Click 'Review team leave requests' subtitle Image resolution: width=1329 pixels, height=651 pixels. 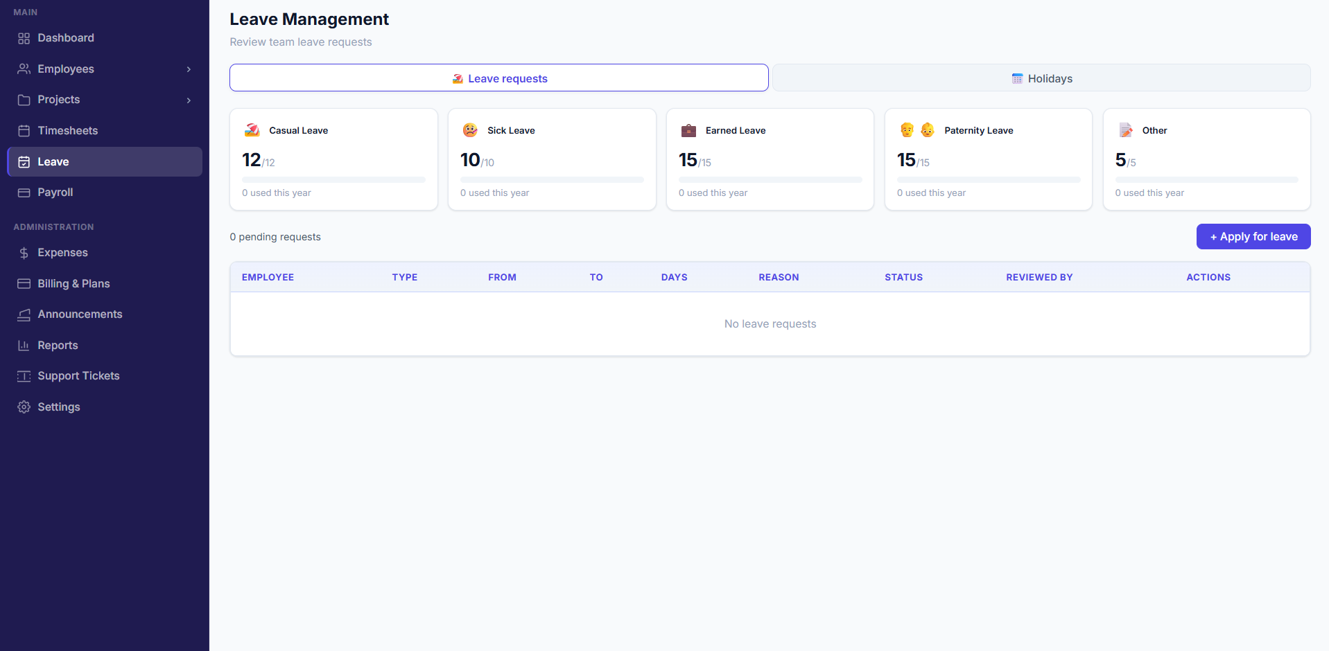click(301, 42)
